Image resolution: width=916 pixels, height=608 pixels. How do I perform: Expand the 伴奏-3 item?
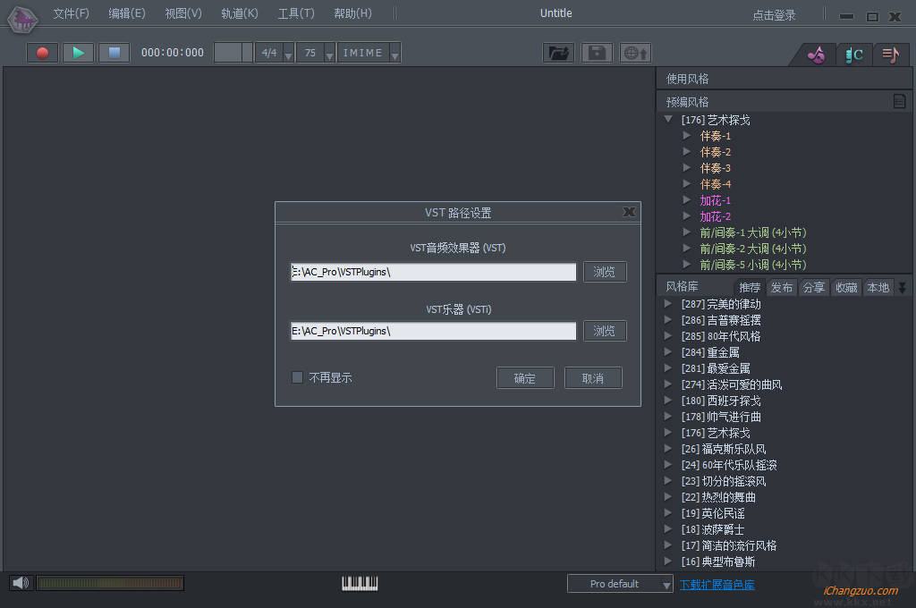tap(687, 167)
